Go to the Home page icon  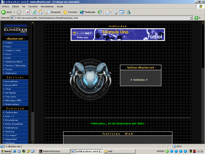(40, 12)
